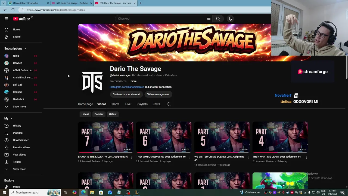The height and width of the screenshot is (196, 348).
Task: Open instagram.com/dariosimanicc link
Action: pos(127,87)
